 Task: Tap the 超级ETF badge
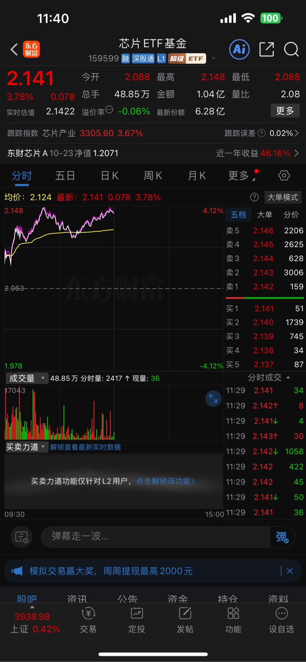coord(187,59)
